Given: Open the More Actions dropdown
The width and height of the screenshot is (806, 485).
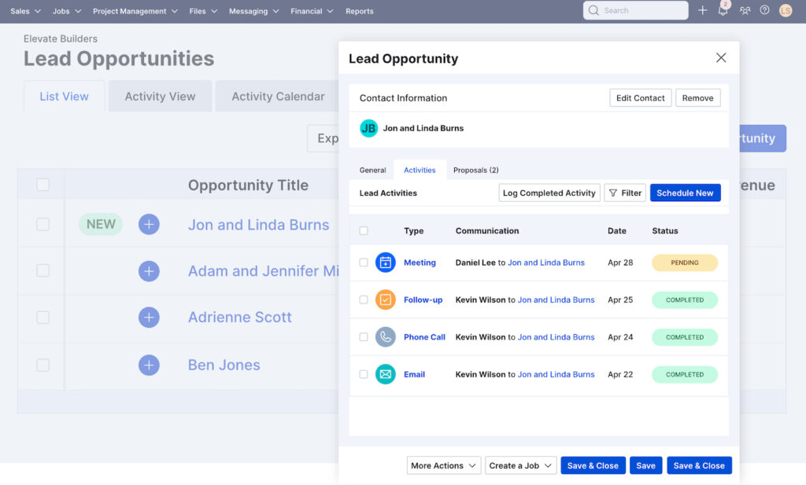Looking at the screenshot, I should click(444, 465).
